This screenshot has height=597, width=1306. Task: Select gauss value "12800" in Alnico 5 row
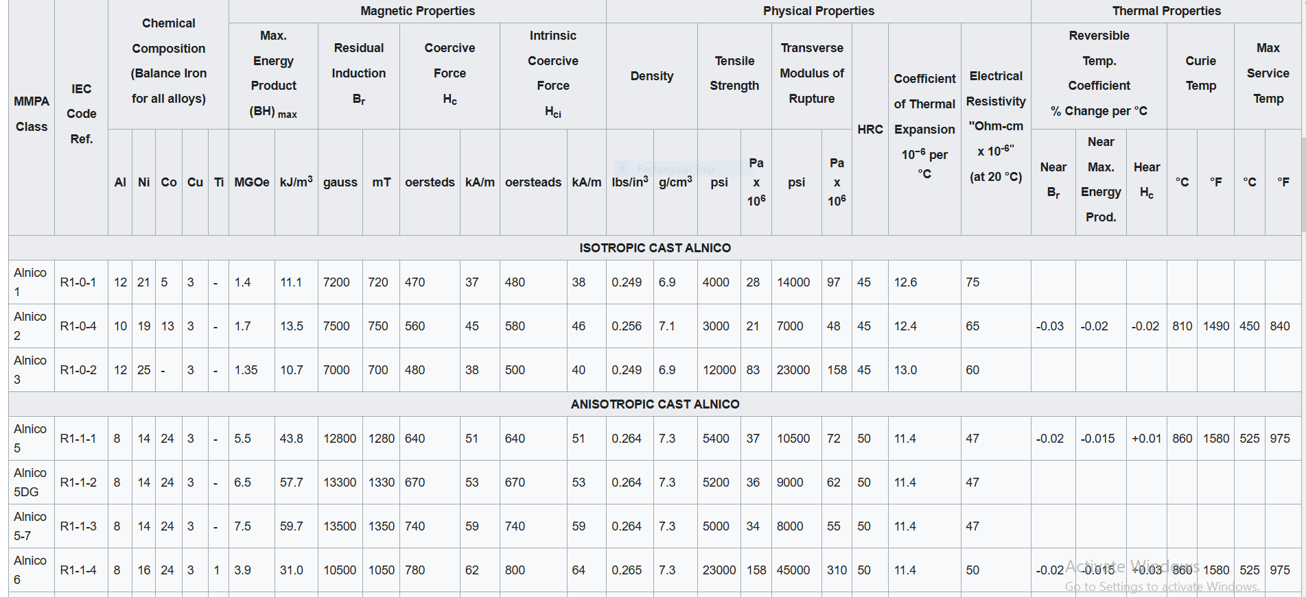click(340, 439)
